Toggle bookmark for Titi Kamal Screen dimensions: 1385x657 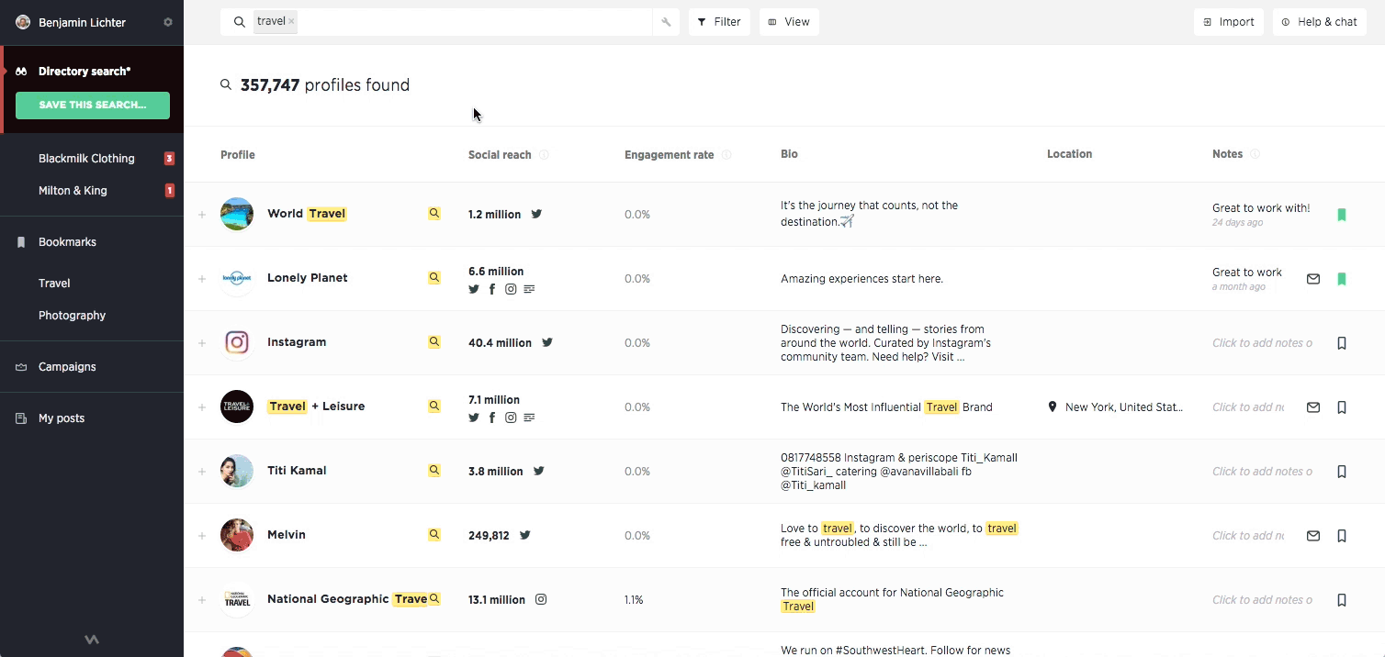click(x=1342, y=472)
